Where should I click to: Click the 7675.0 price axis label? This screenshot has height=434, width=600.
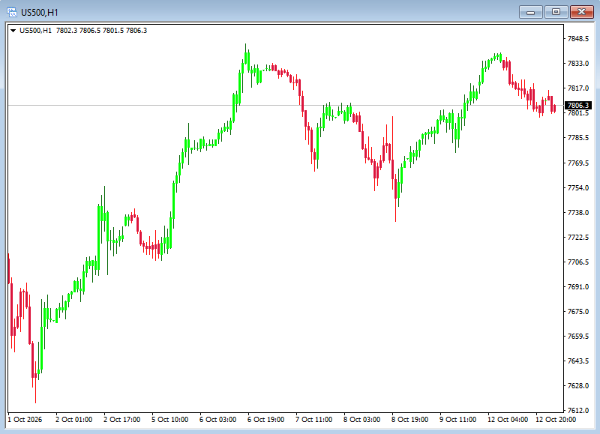[578, 312]
